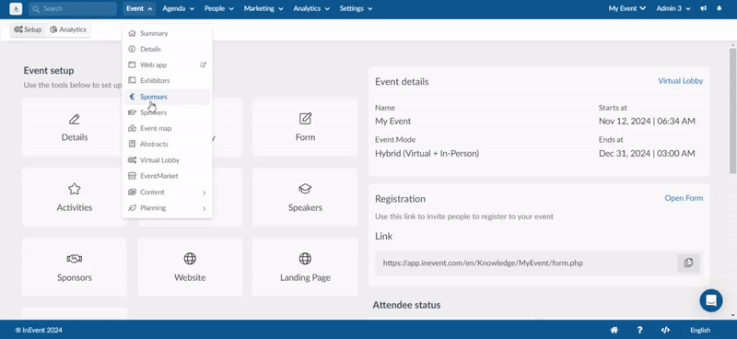Change the English language selector
The width and height of the screenshot is (737, 339).
point(700,330)
